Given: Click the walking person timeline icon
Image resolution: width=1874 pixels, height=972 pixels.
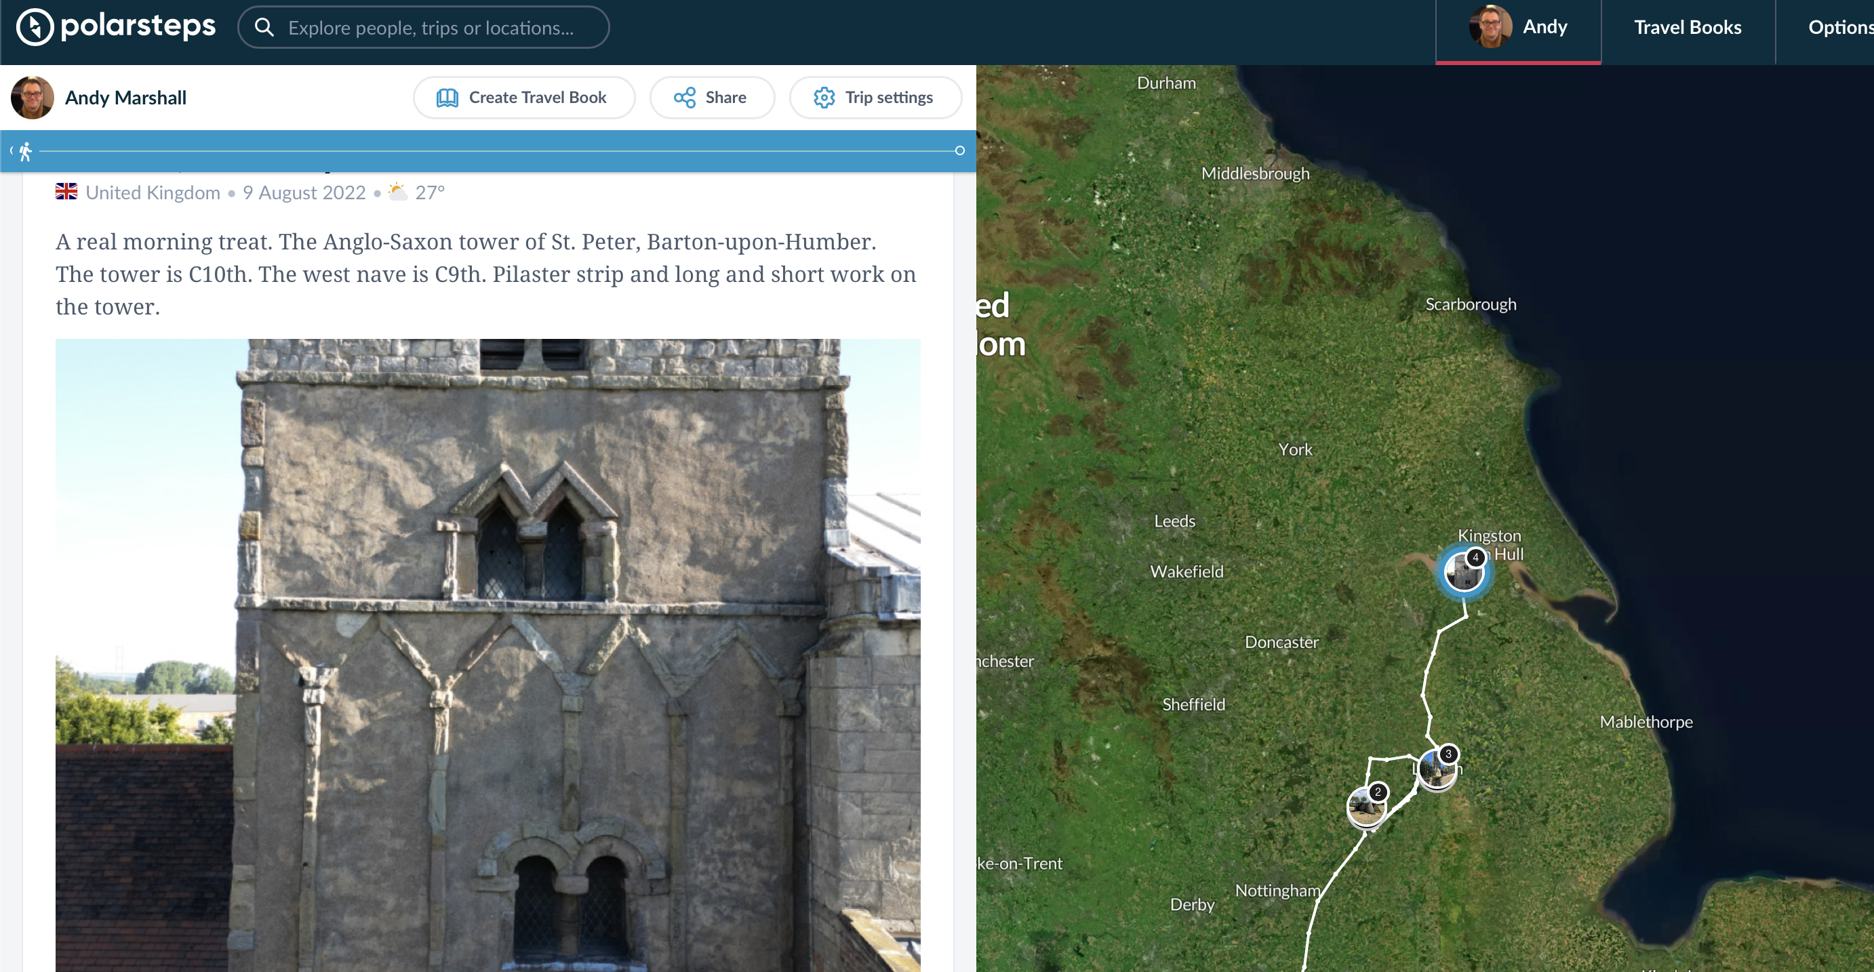Looking at the screenshot, I should (x=26, y=151).
